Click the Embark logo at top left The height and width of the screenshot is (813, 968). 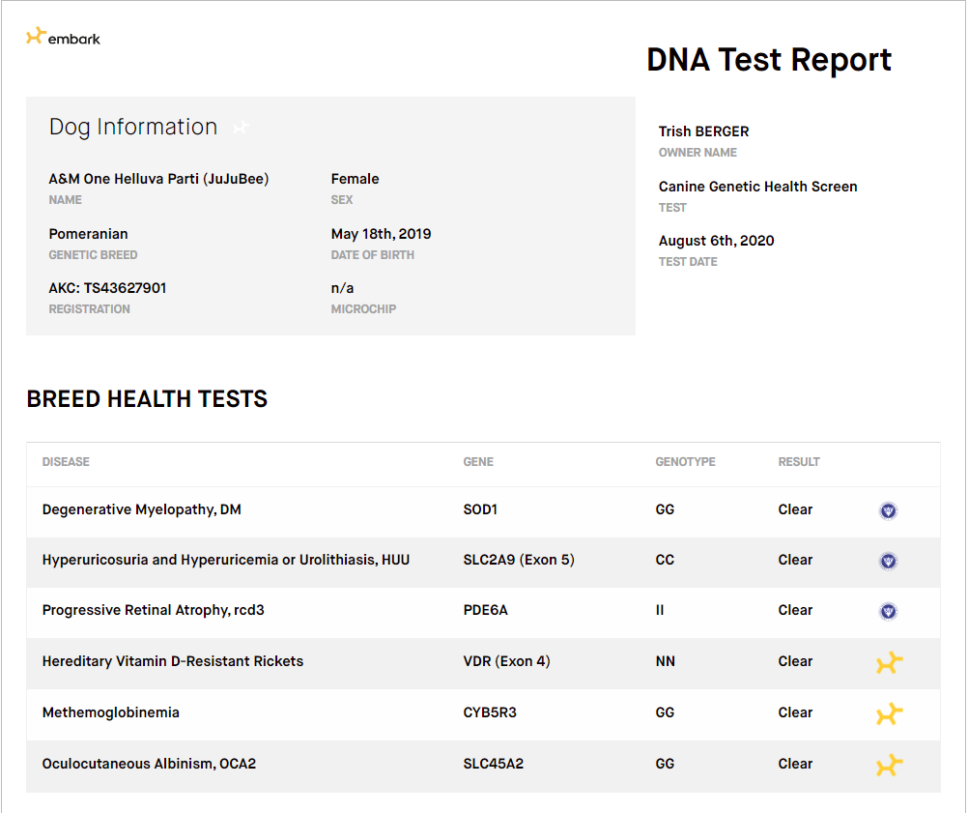[63, 37]
